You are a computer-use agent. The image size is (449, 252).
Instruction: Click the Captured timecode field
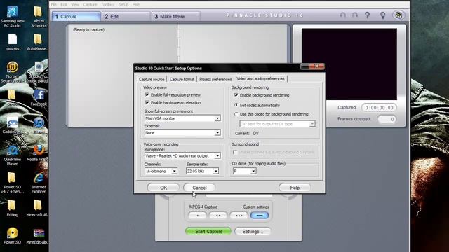tap(379, 108)
